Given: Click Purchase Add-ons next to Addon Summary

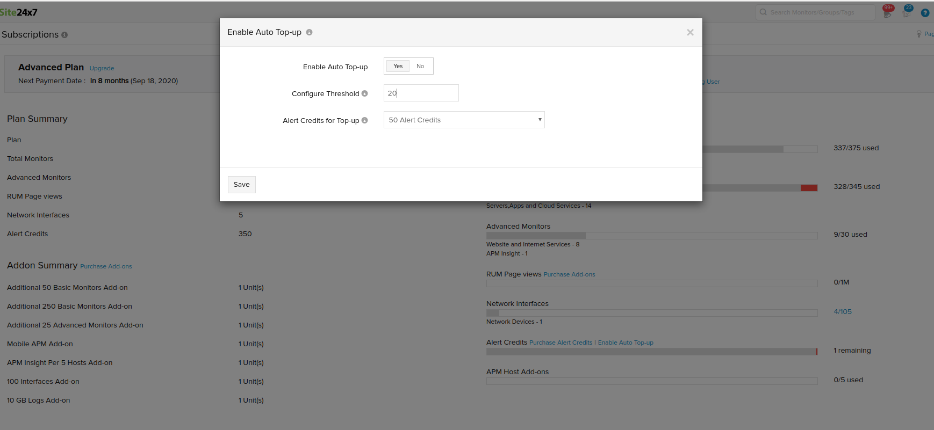Looking at the screenshot, I should click(x=106, y=266).
